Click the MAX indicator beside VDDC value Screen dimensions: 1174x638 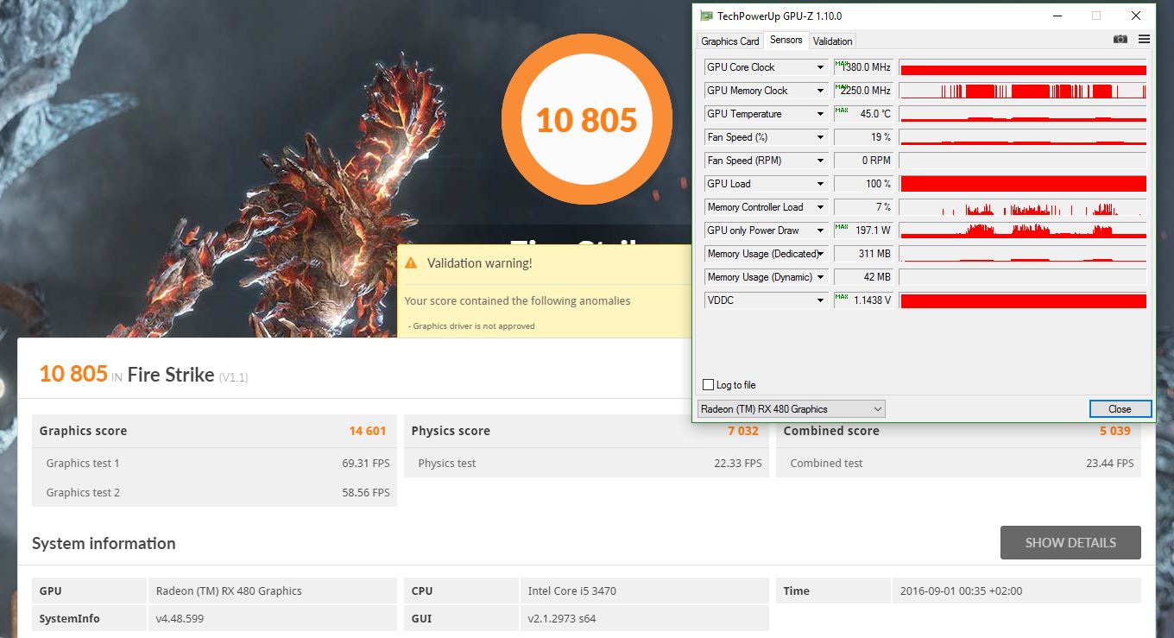840,297
